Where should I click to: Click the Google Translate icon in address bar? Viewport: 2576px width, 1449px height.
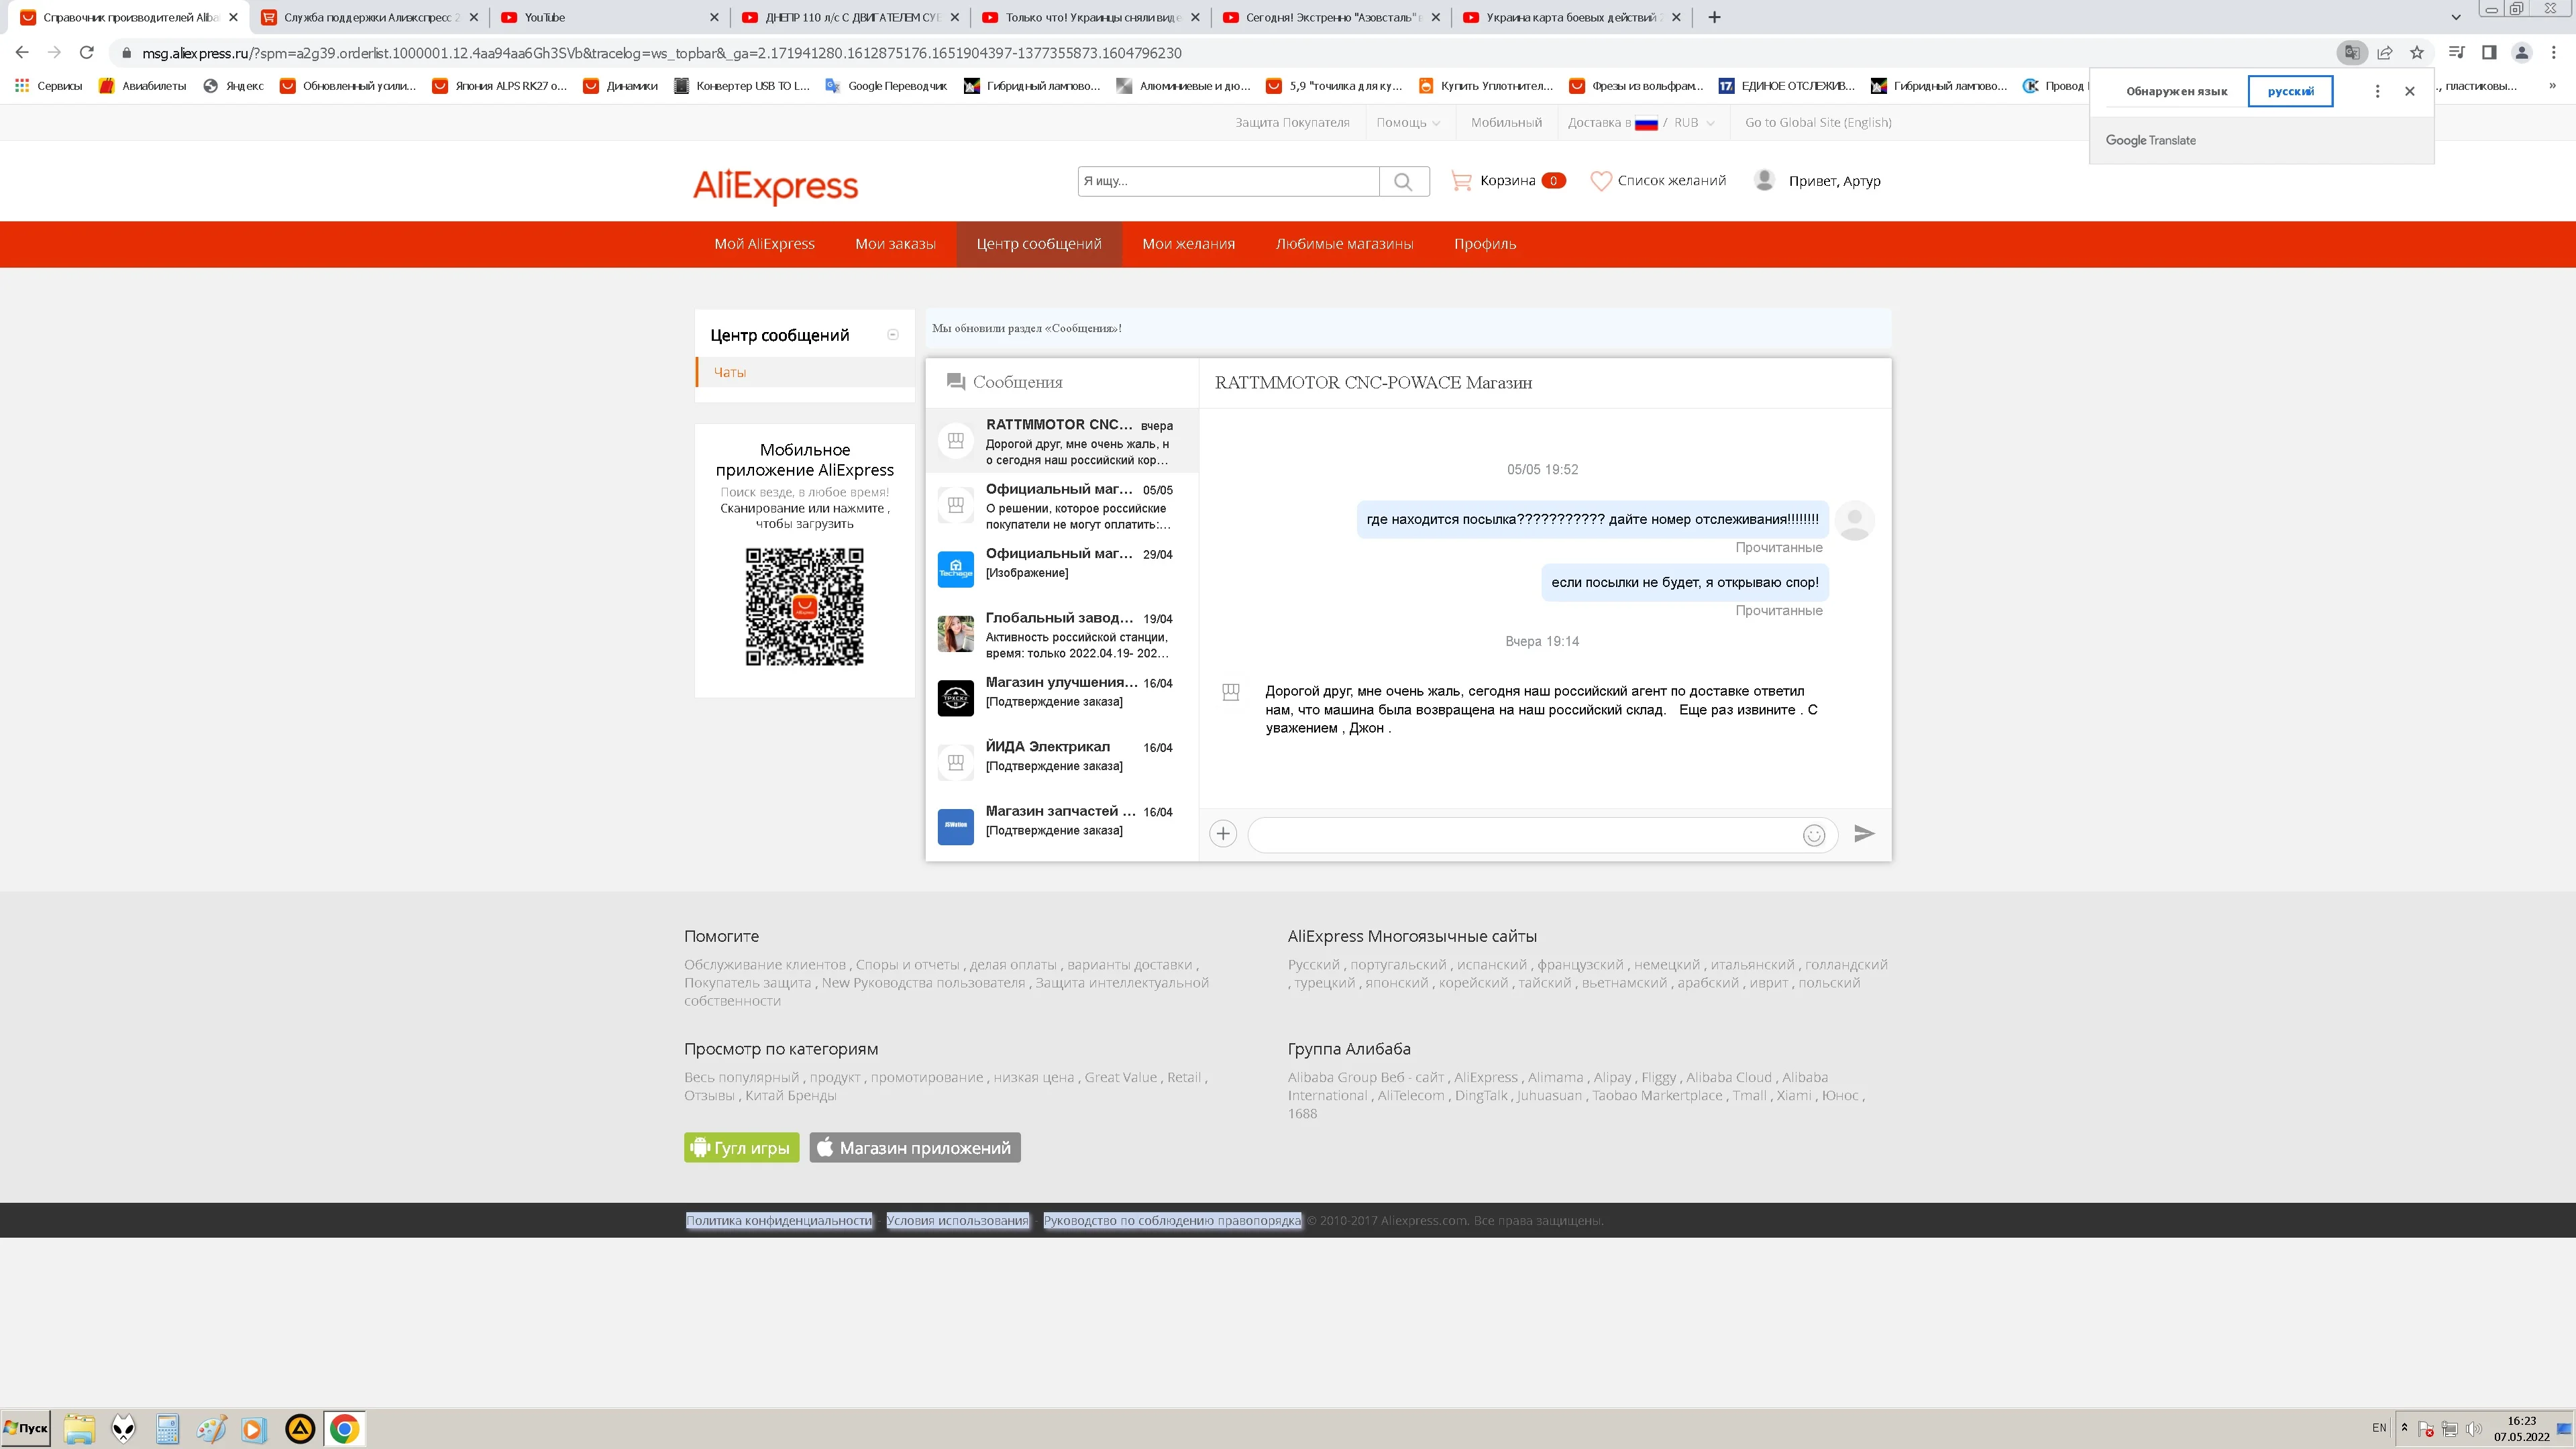(2351, 53)
